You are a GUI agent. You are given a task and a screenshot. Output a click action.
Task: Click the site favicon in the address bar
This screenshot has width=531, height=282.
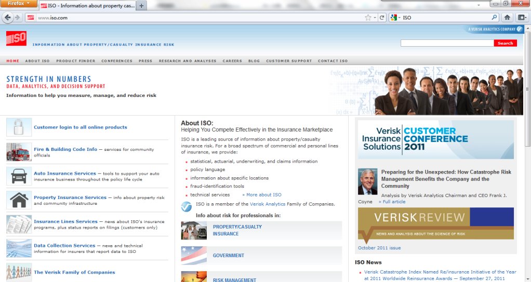(x=31, y=18)
